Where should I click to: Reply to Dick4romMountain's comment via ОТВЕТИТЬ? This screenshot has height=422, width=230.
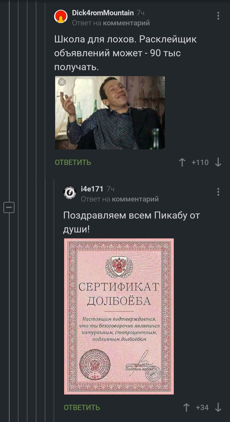click(x=73, y=162)
